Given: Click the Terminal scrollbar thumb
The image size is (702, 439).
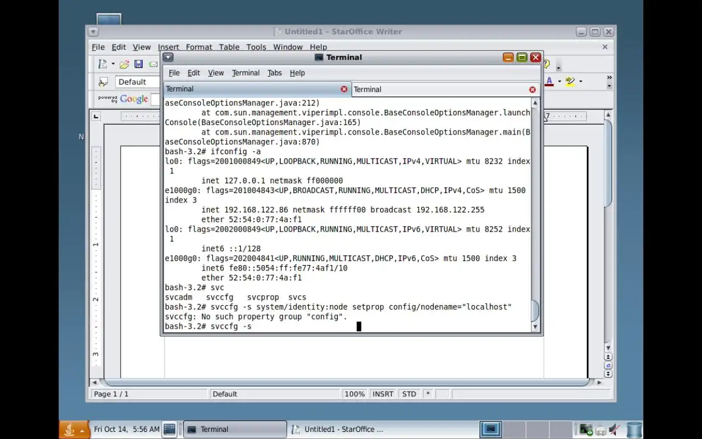Looking at the screenshot, I should 535,311.
